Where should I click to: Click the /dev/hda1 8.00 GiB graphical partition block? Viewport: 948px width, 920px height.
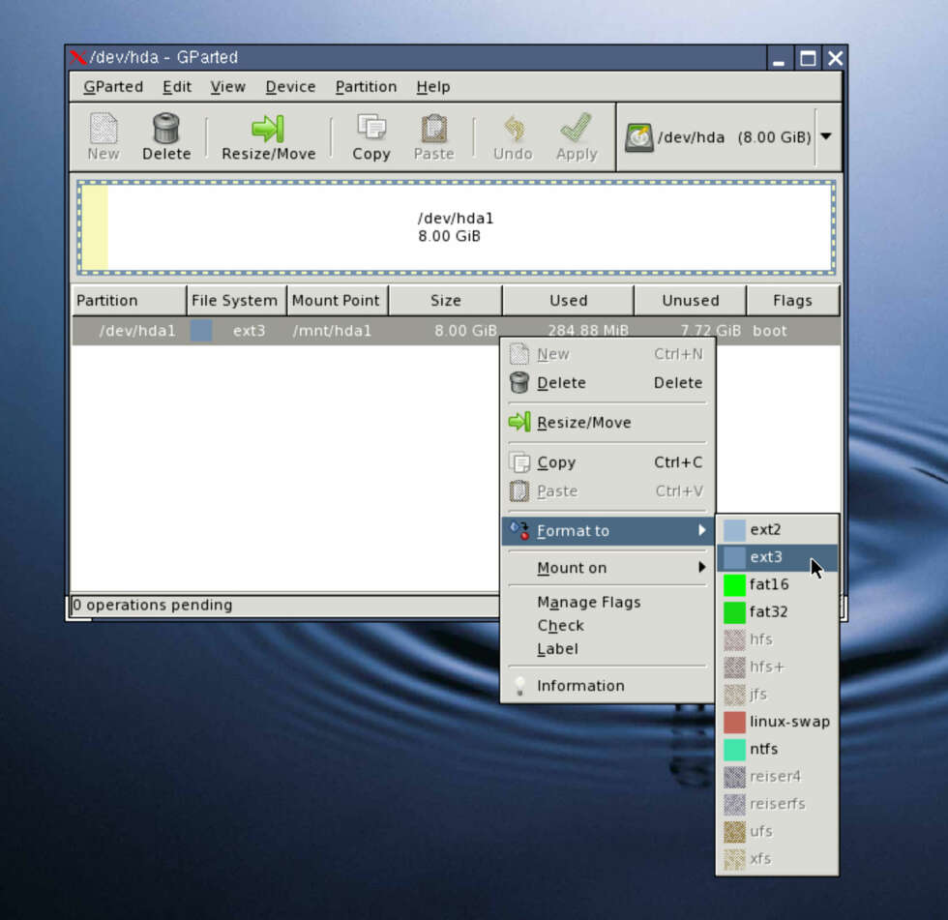point(457,227)
